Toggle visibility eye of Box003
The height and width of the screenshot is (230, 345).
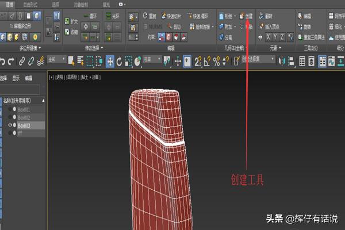coord(10,125)
